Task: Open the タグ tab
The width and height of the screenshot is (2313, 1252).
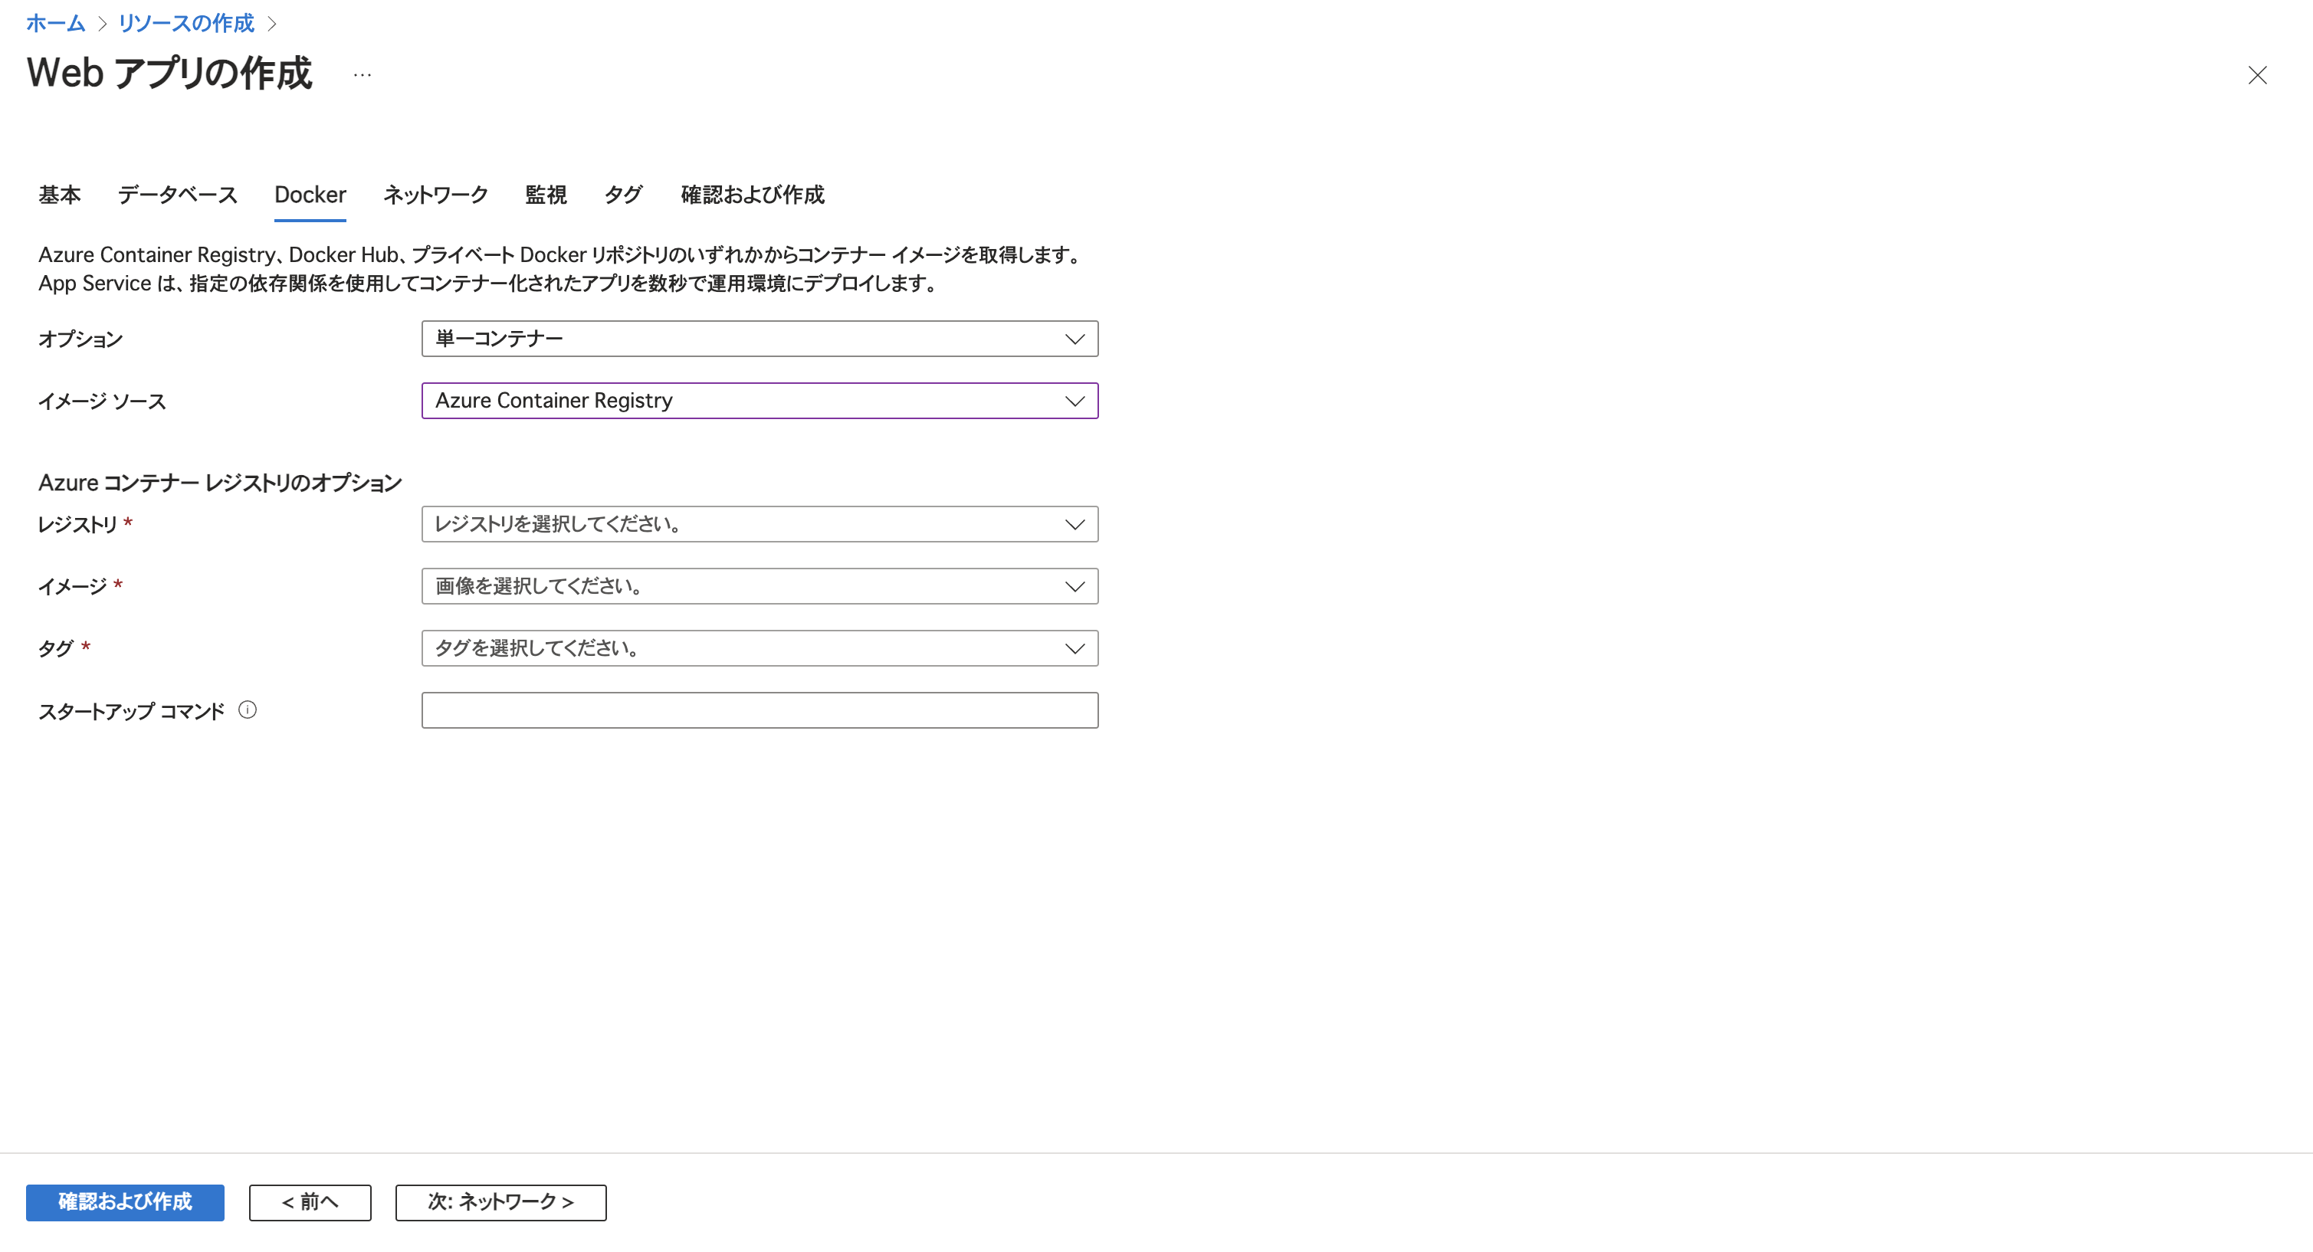Action: [622, 195]
